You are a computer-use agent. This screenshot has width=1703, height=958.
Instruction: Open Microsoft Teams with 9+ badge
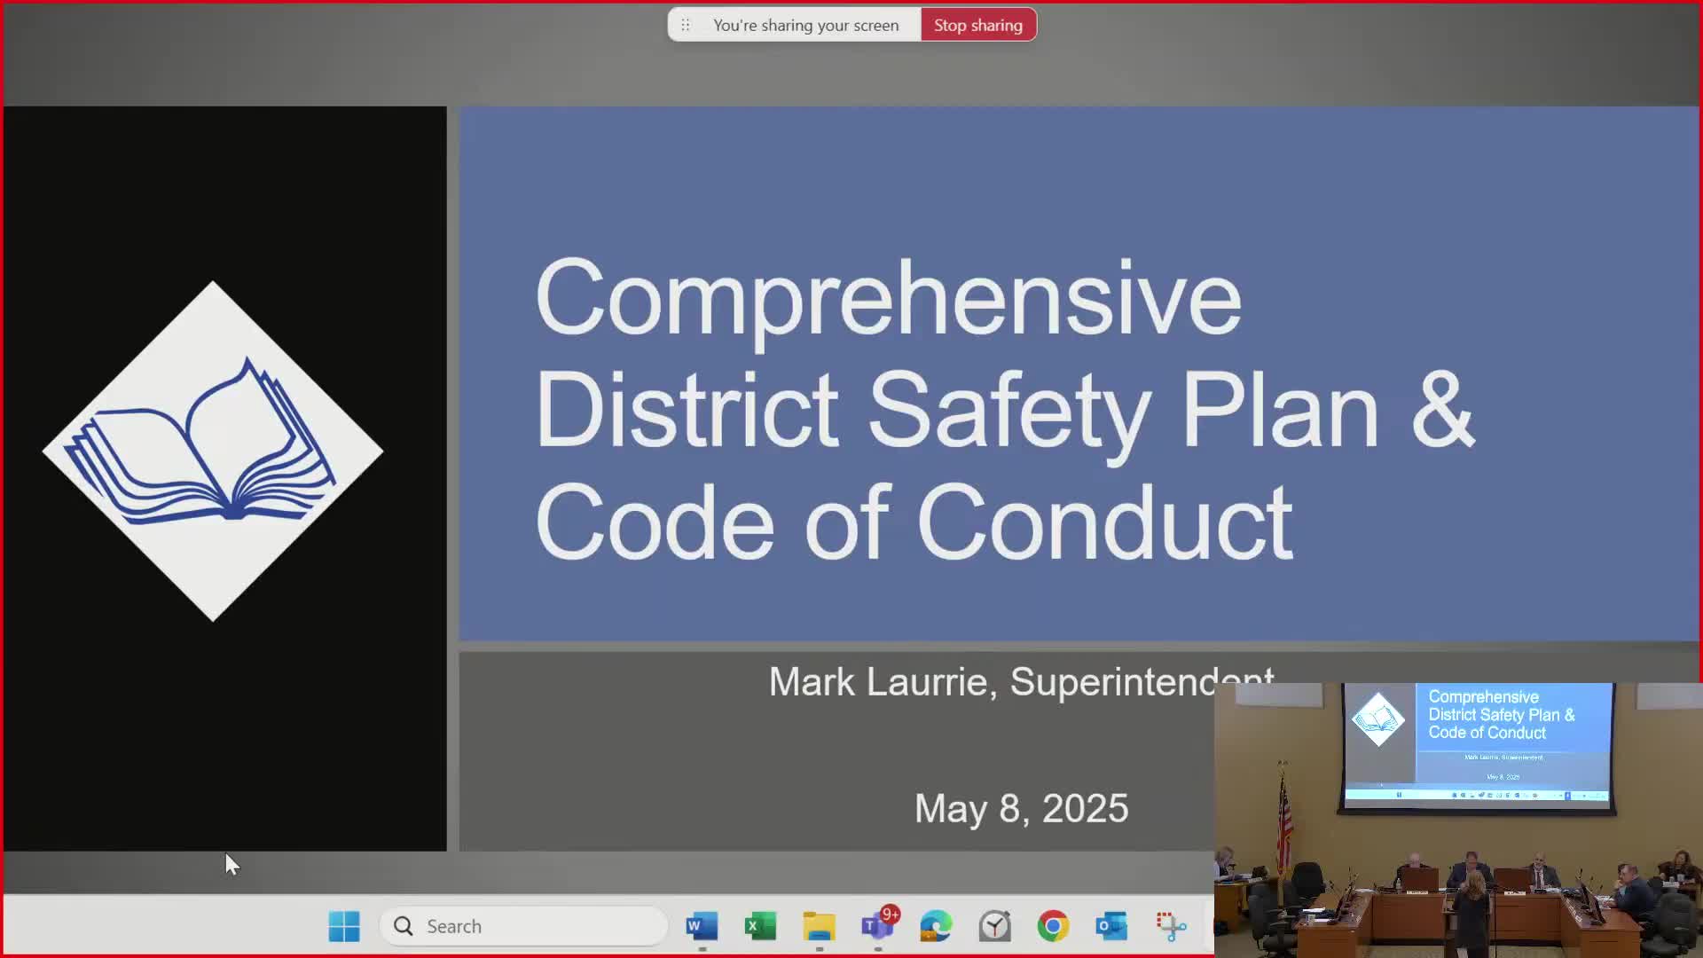877,926
